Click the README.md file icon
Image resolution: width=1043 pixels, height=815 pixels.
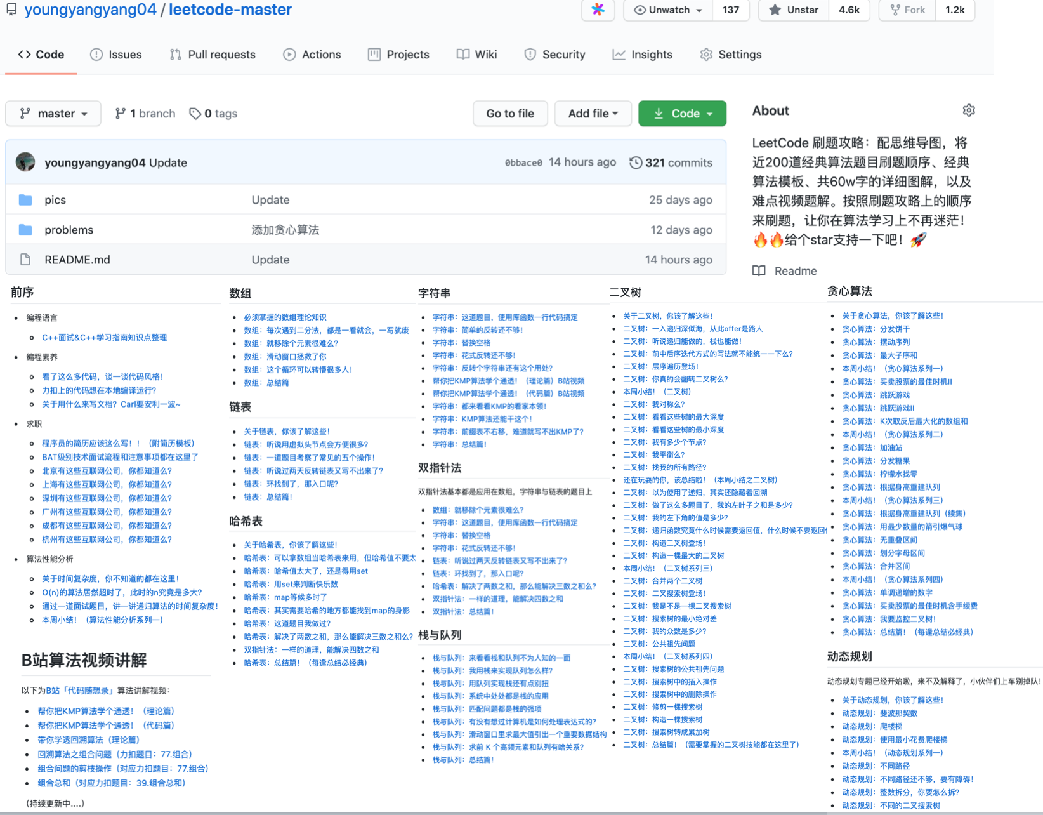(25, 260)
